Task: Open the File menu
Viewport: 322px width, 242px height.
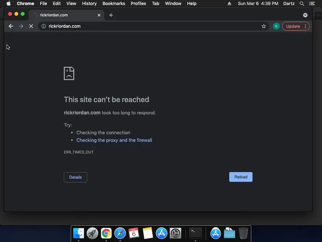Action: pyautogui.click(x=43, y=3)
